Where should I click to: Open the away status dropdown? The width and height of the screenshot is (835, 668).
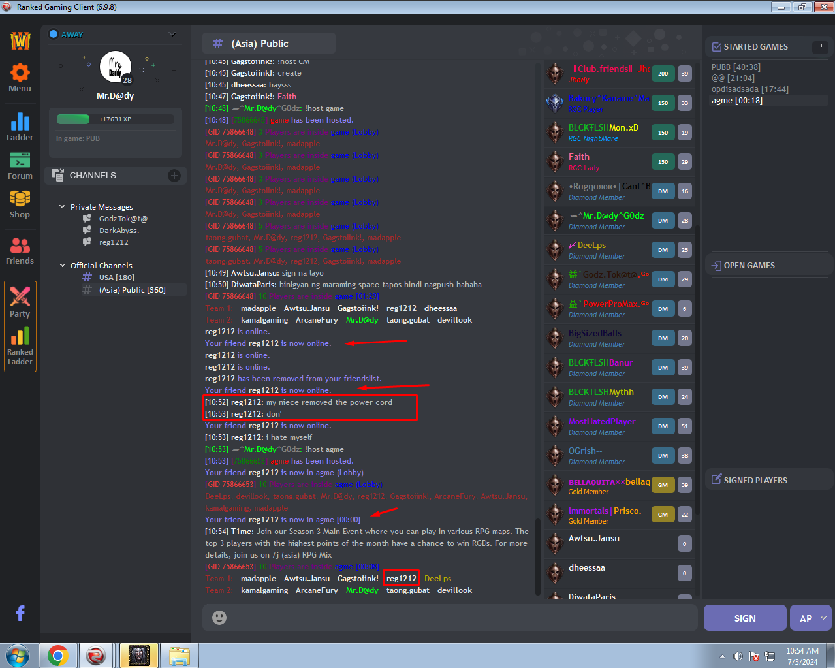pos(172,34)
